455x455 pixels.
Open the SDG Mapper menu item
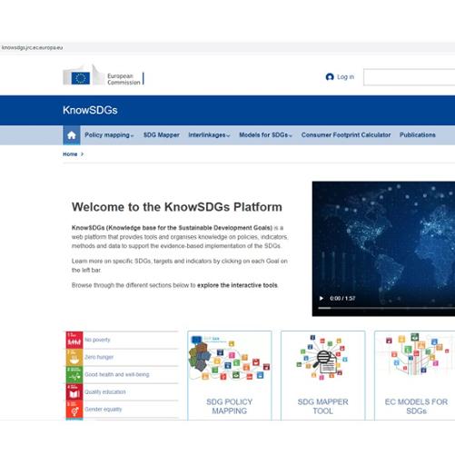tap(162, 135)
